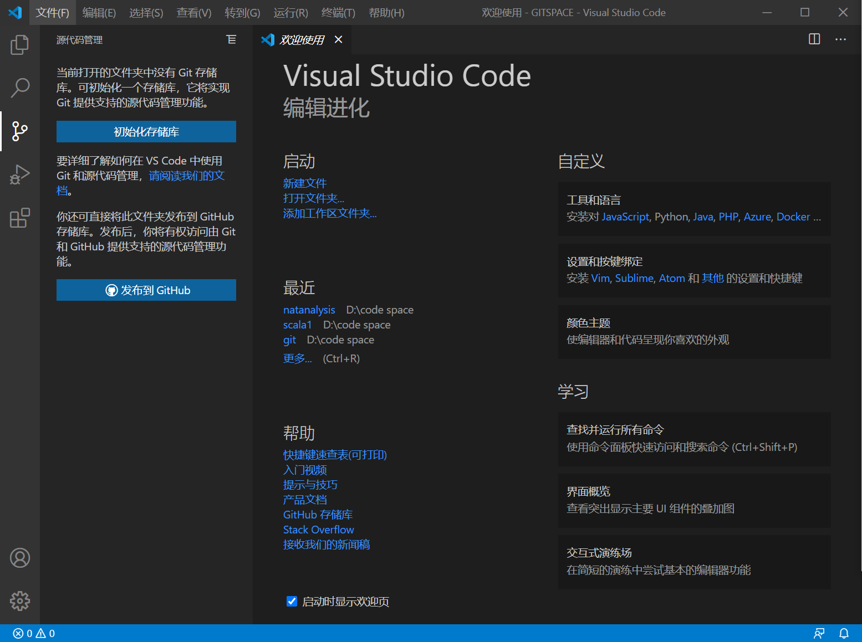Screen dimensions: 862x642
Task: Click the 初始化存储库 button
Action: tap(146, 132)
